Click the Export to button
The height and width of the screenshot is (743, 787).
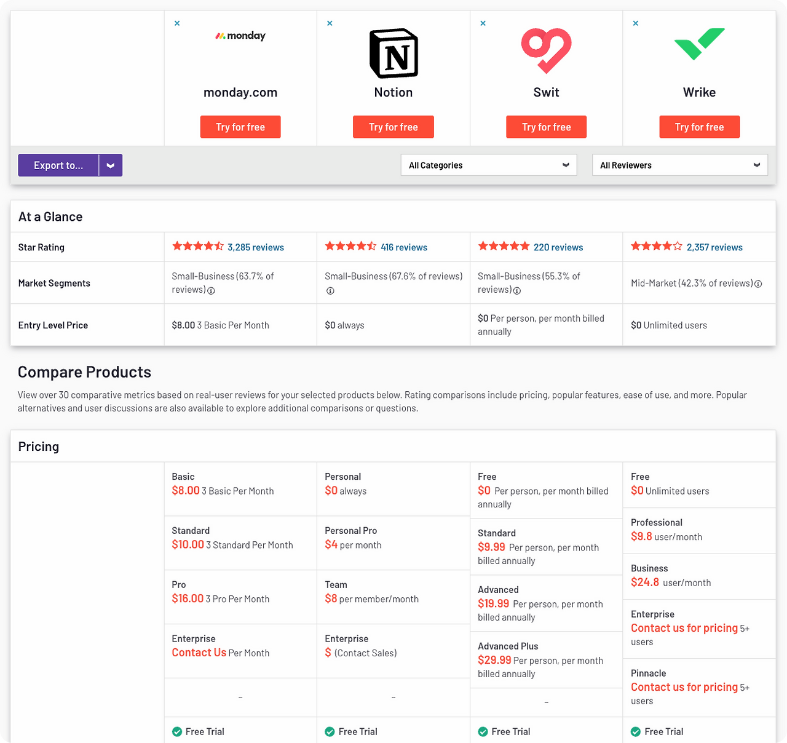[58, 165]
